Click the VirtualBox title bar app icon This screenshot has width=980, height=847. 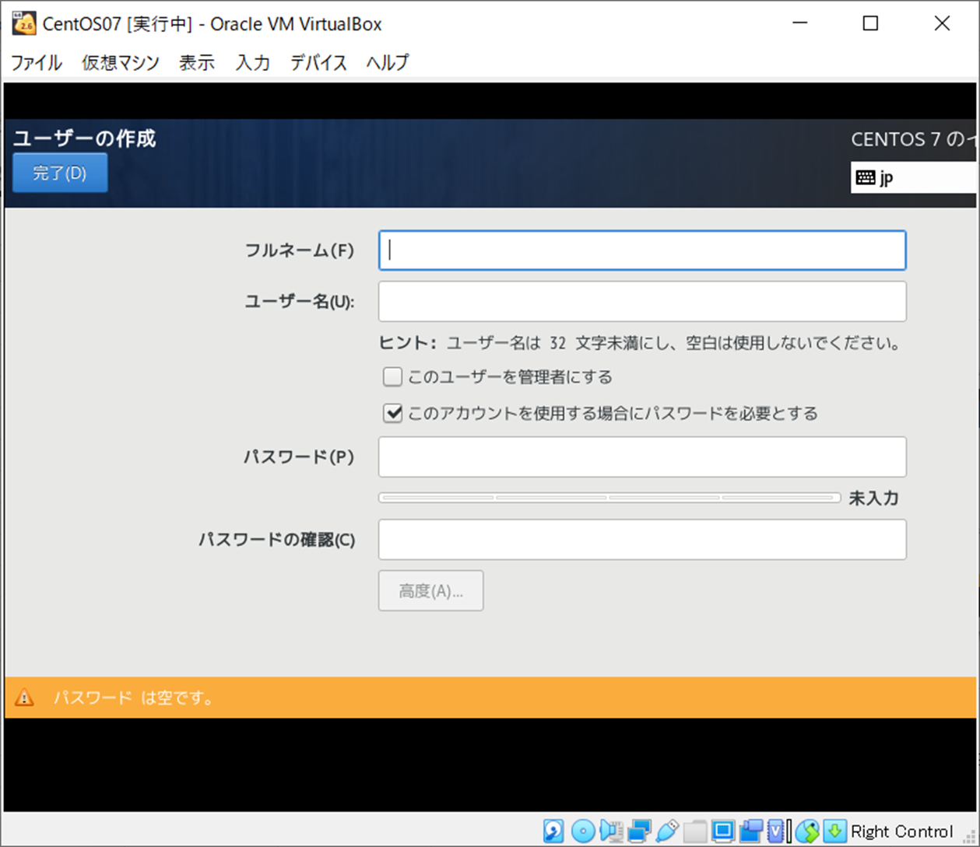click(24, 23)
